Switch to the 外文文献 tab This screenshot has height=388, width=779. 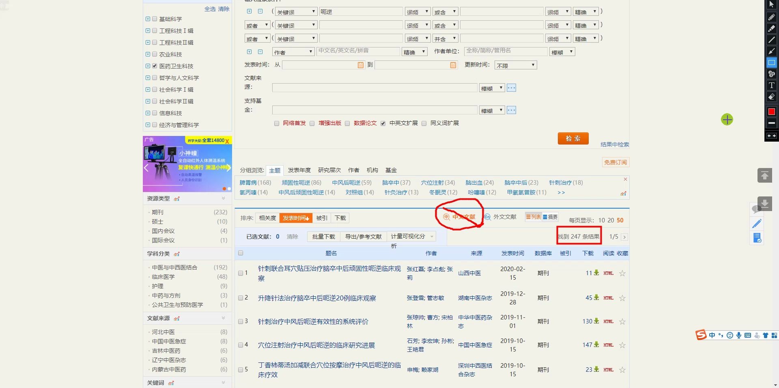click(504, 217)
